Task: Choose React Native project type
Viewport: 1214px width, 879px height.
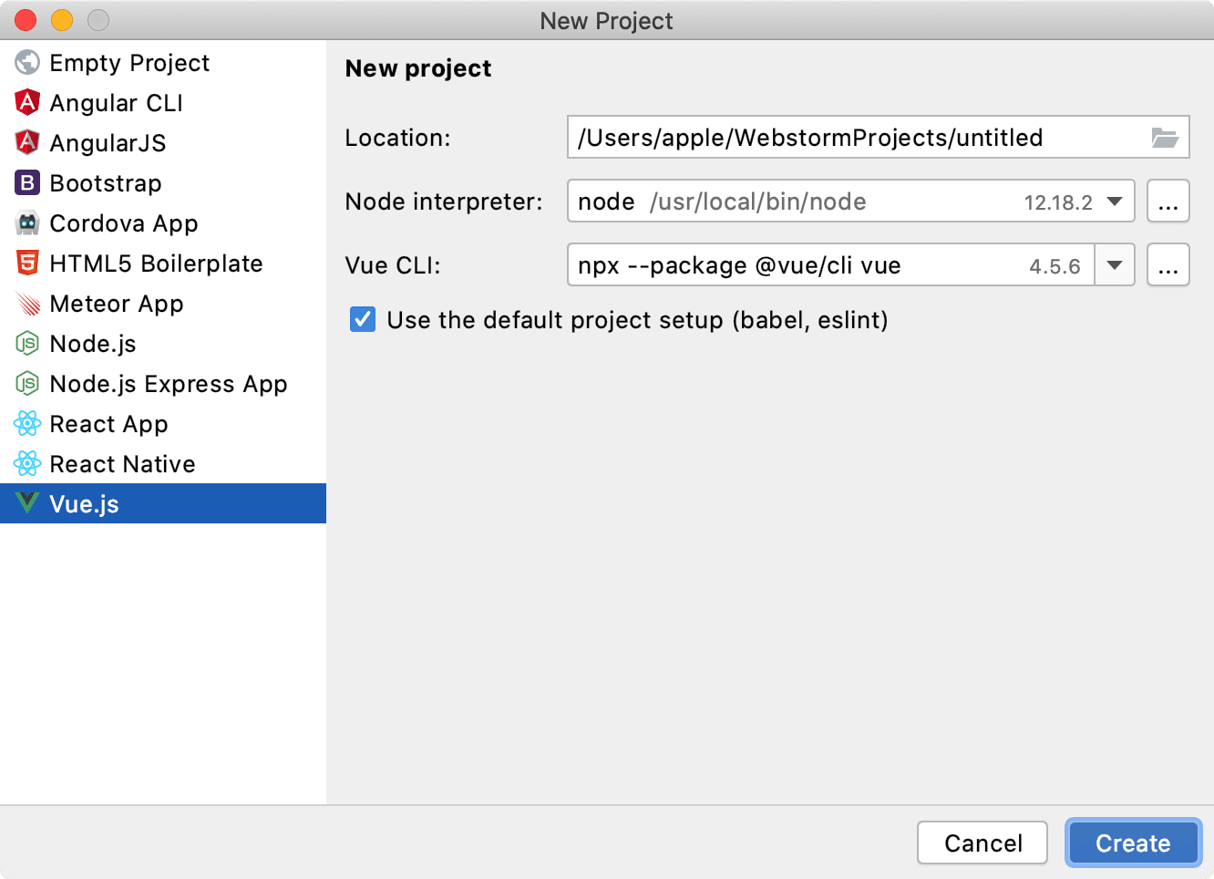Action: [163, 463]
